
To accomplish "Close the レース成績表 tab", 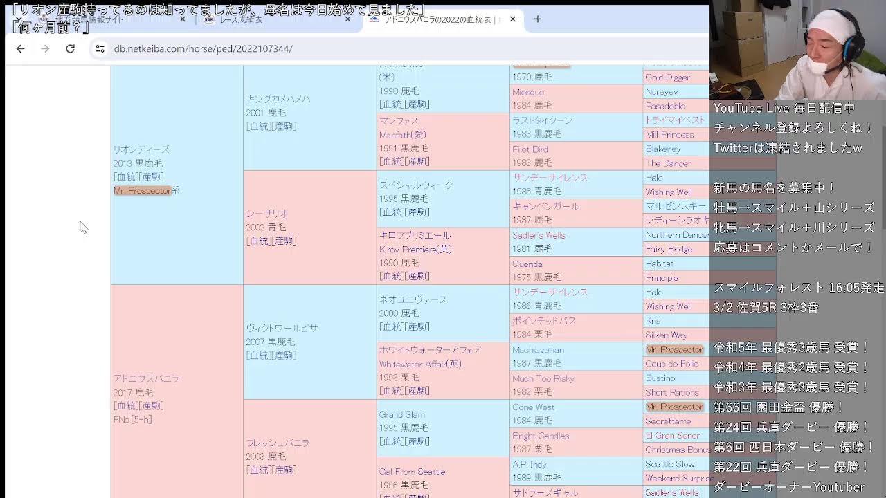I will click(347, 20).
